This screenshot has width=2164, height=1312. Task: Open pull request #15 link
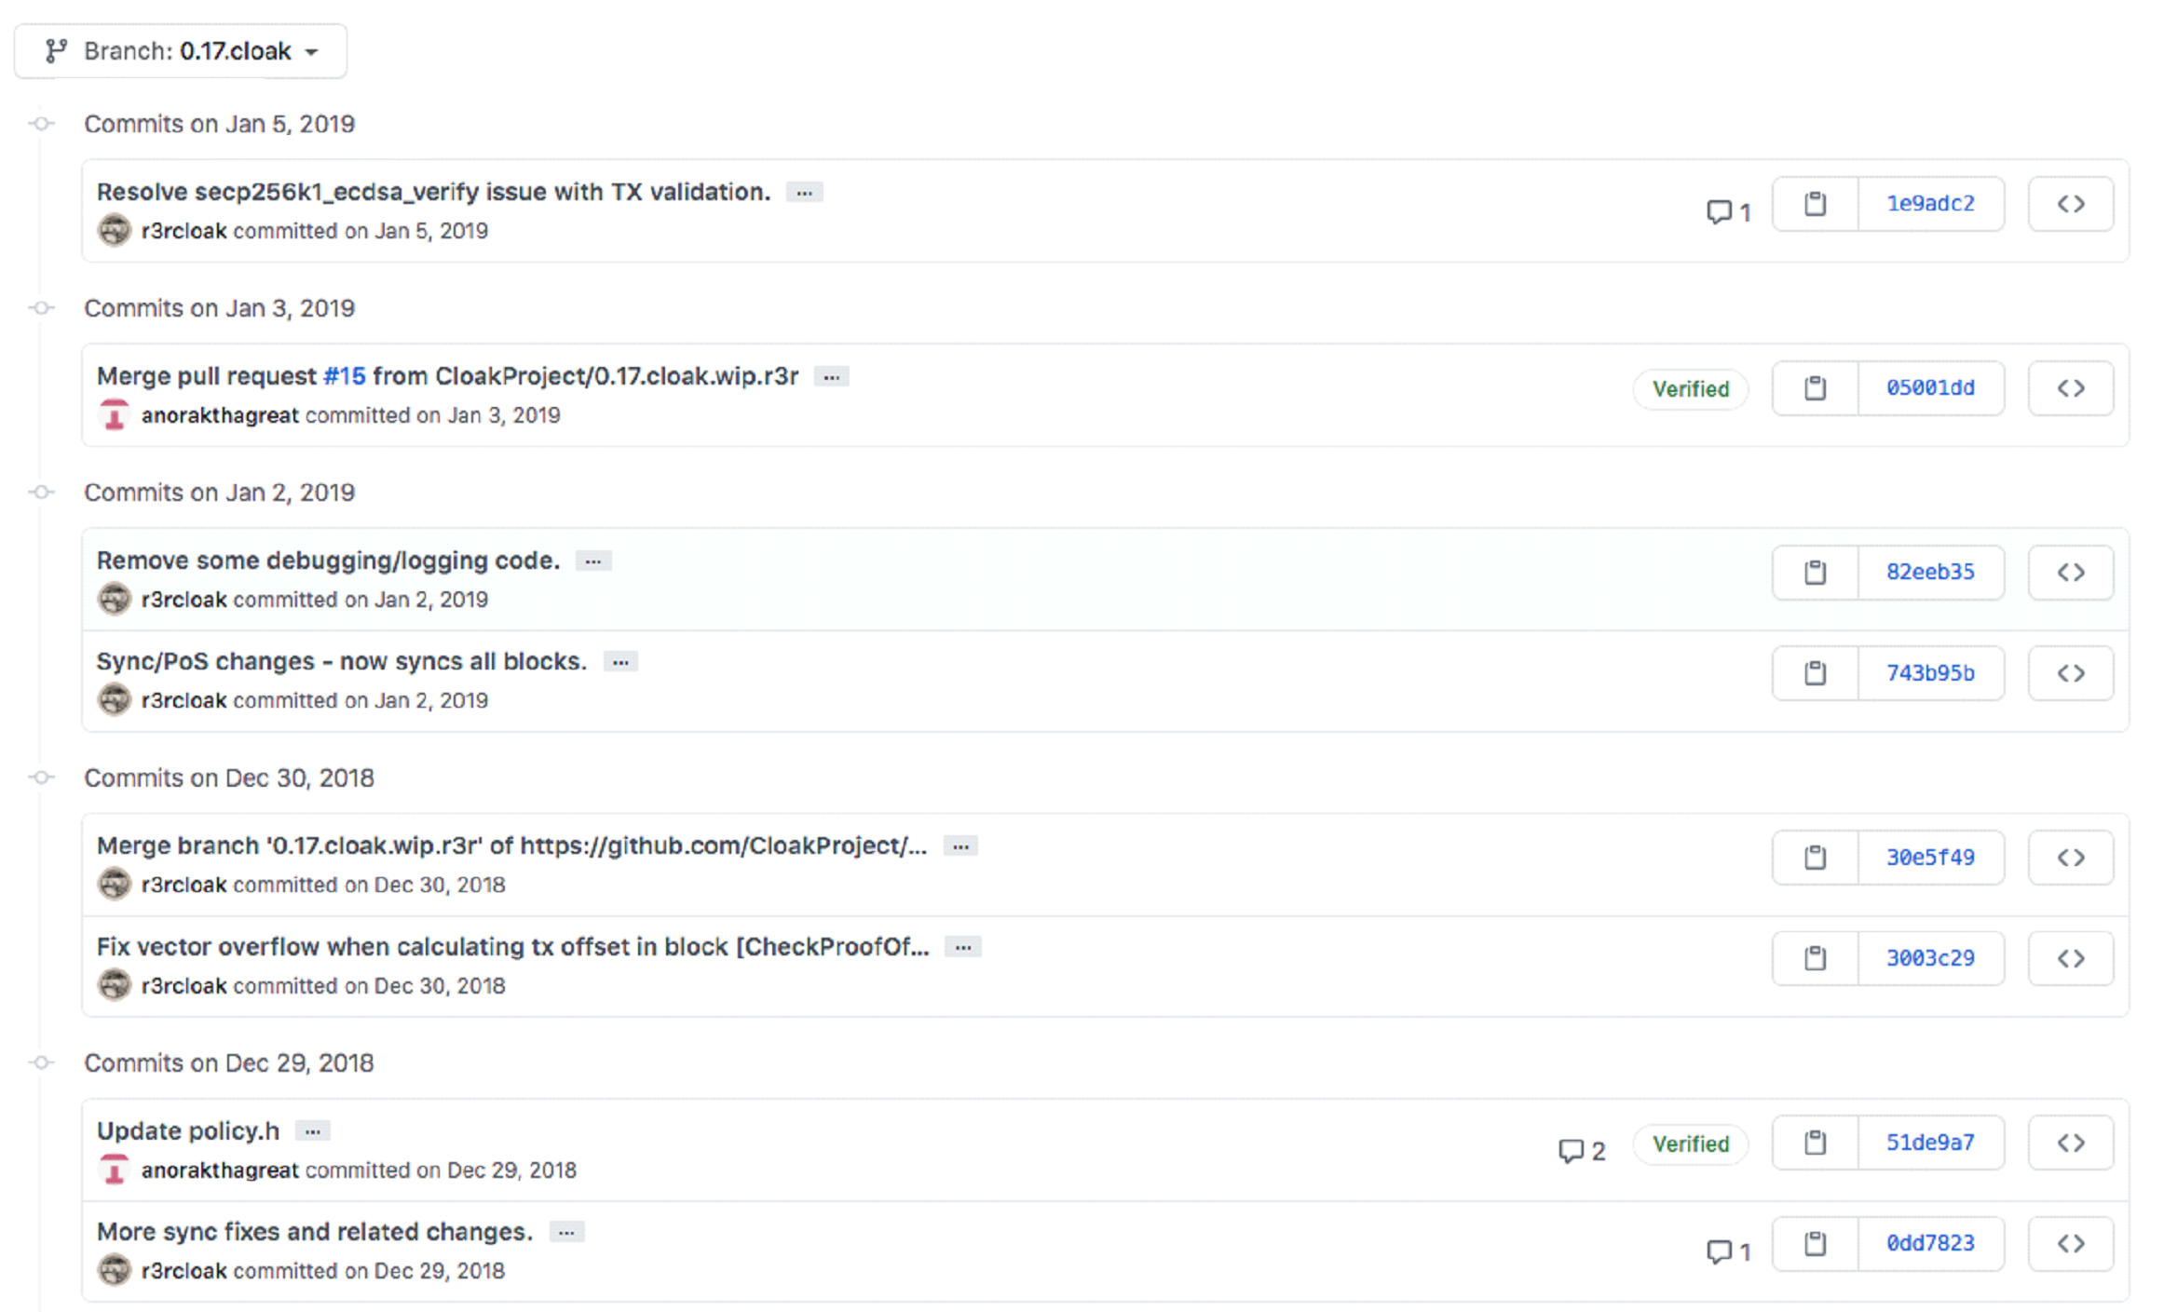tap(345, 376)
